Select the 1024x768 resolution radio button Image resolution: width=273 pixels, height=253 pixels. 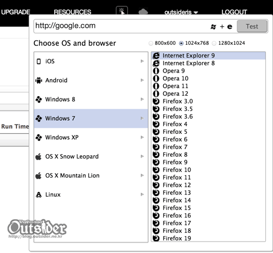click(x=181, y=43)
